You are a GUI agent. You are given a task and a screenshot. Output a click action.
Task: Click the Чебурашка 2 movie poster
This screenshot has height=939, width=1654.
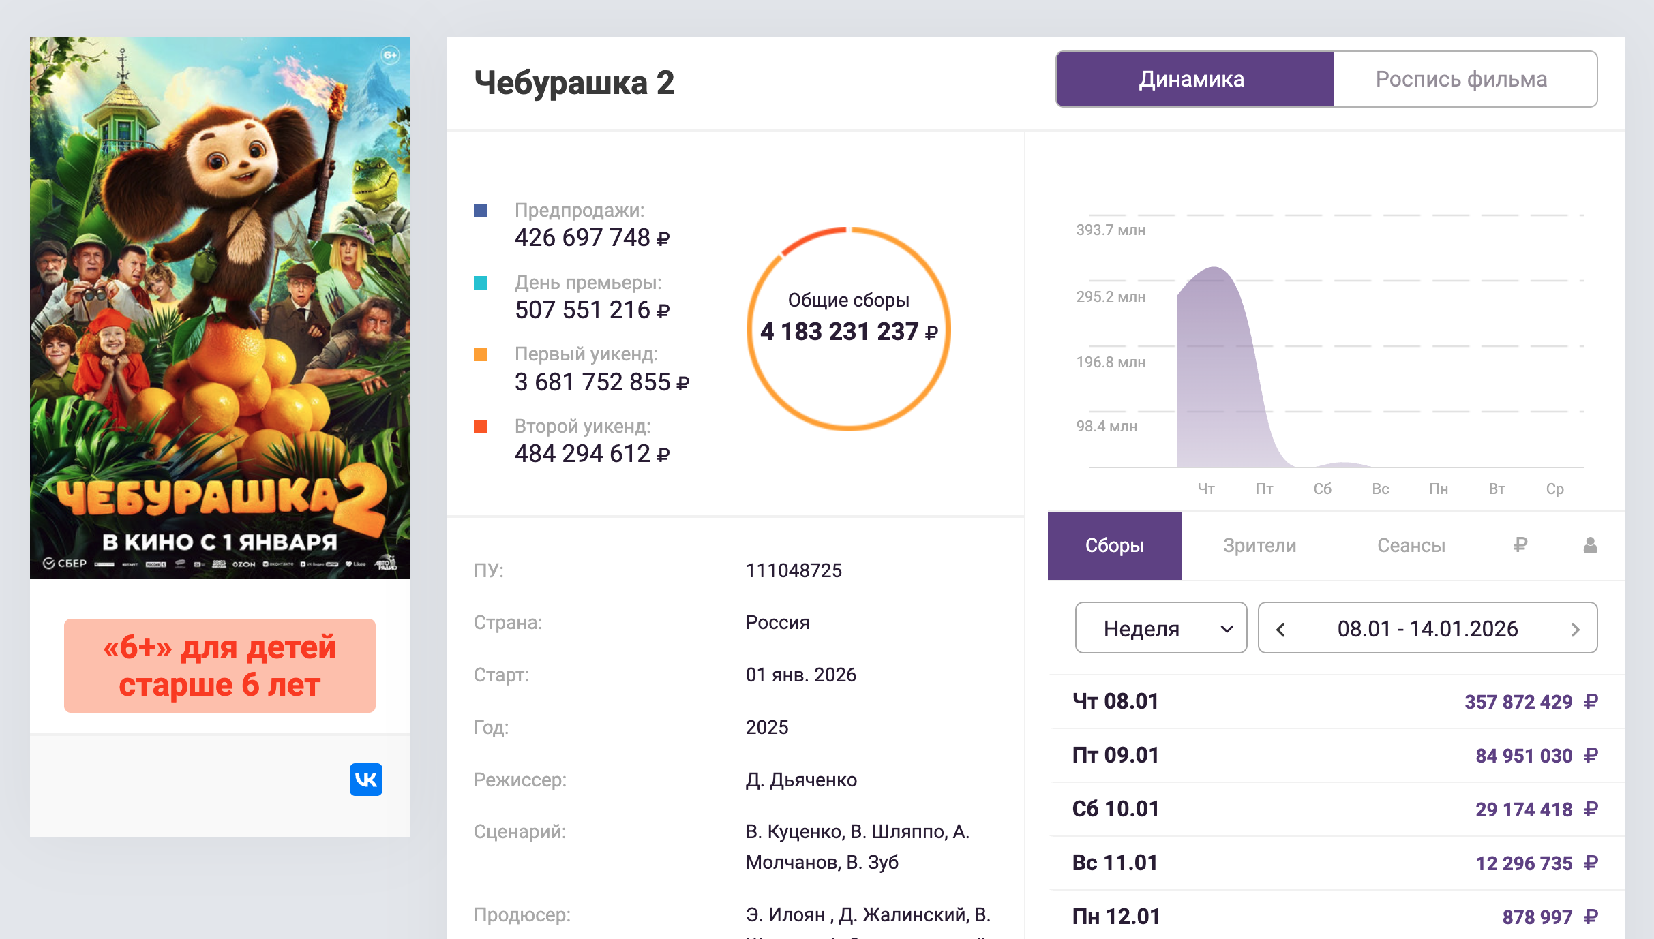coord(220,307)
